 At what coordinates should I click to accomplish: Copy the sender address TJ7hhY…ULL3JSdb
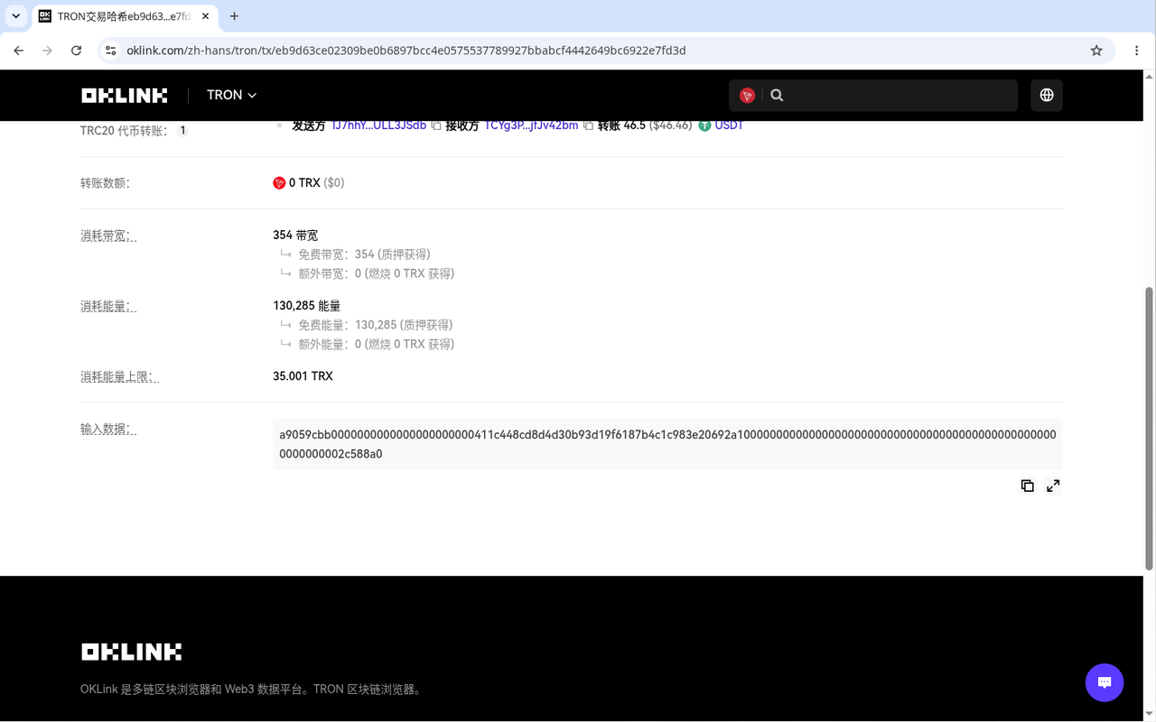[436, 125]
